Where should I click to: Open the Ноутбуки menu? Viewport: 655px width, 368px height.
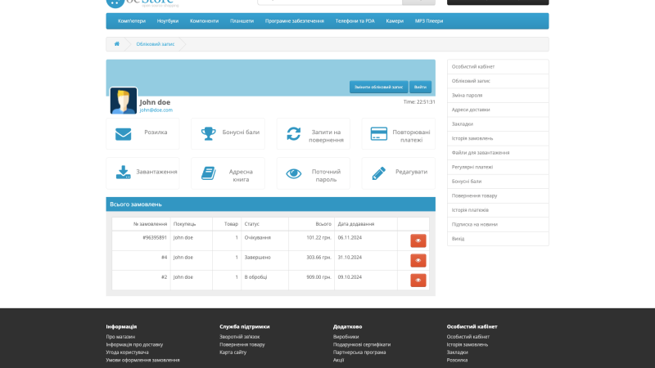pos(168,21)
